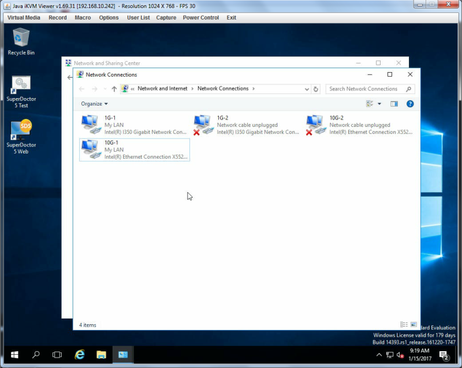The width and height of the screenshot is (462, 368).
Task: Open the Virtual Media menu
Action: (24, 18)
